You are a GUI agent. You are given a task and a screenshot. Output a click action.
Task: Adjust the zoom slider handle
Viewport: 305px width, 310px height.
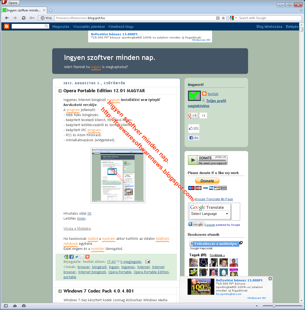click(274, 306)
